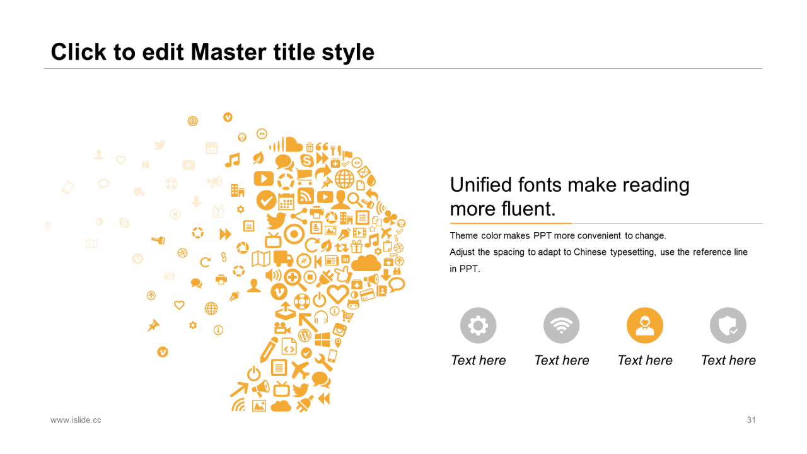Click the slide number 31

(x=751, y=420)
